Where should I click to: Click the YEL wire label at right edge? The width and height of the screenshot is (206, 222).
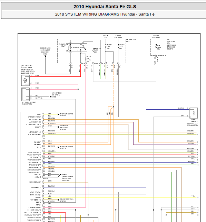[193, 196]
